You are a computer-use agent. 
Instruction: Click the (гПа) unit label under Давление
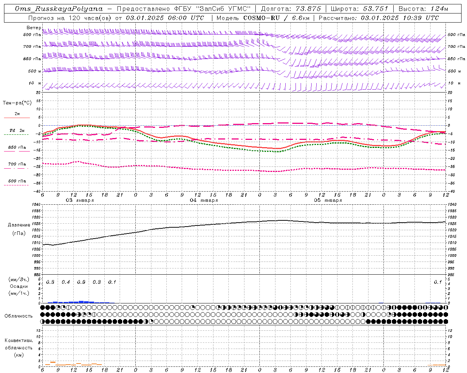point(19,233)
